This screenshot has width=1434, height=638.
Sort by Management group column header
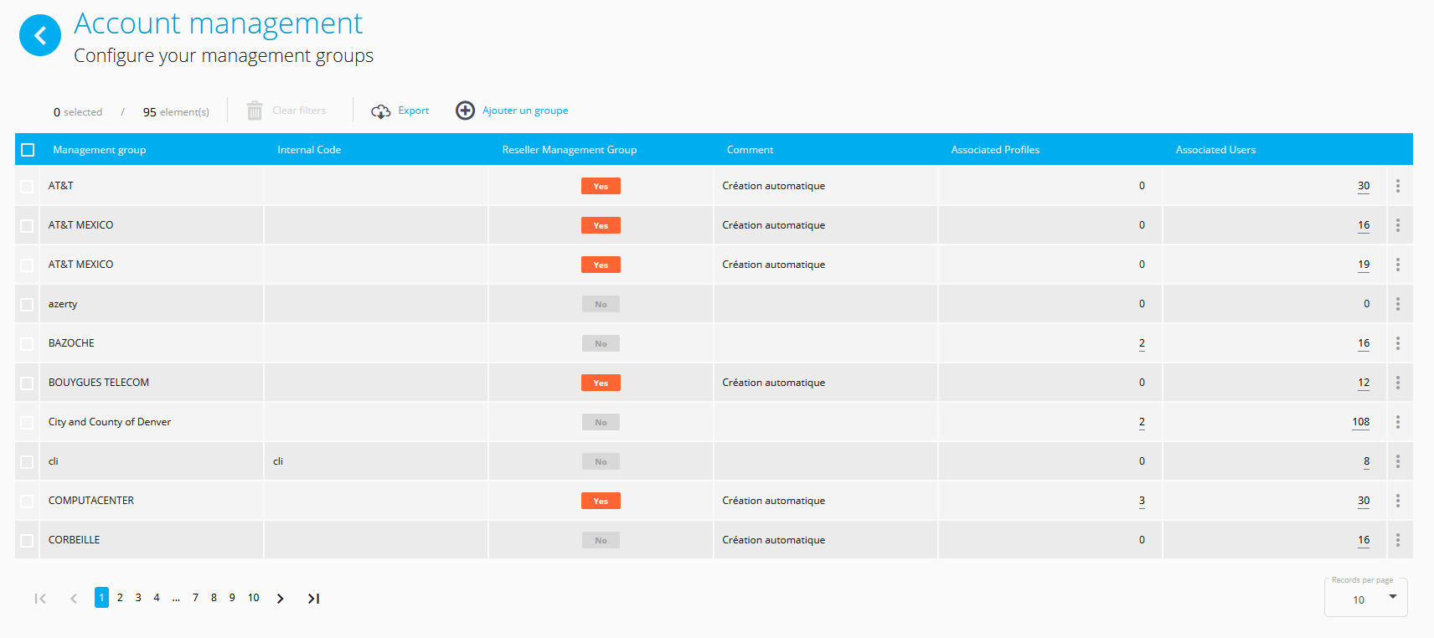(x=99, y=150)
